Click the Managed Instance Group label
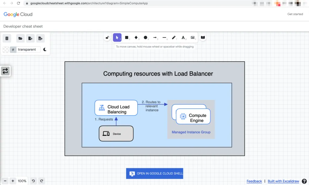The image size is (309, 185). 191,132
